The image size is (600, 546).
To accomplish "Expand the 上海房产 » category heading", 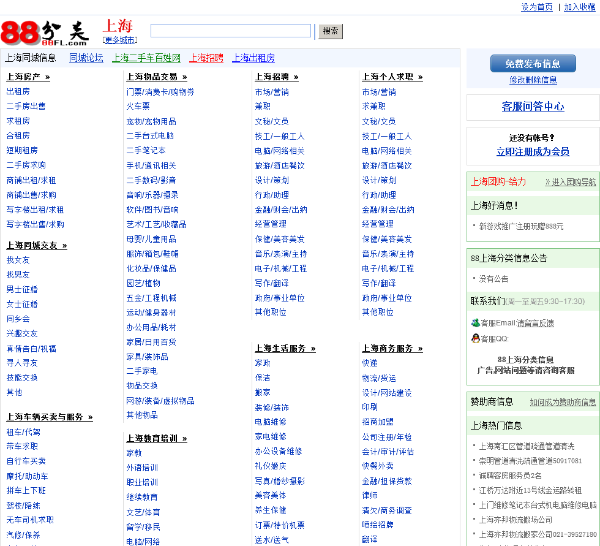I will click(28, 77).
